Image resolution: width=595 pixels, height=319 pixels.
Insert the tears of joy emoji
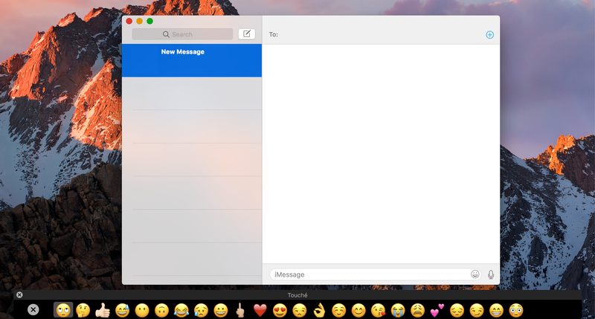click(x=181, y=310)
